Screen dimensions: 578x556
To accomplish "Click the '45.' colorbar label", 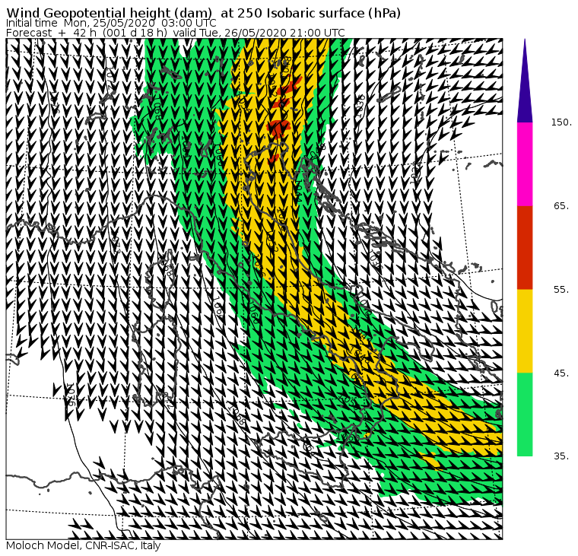I will [562, 373].
